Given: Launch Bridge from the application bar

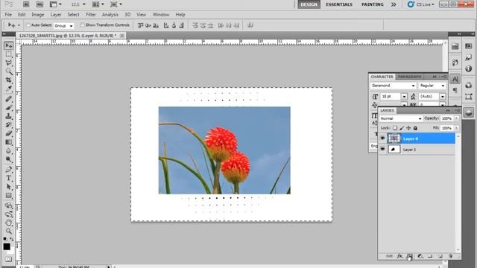Looking at the screenshot, I should [26, 4].
